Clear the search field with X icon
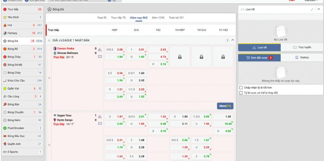324x161 pixels. coord(109,1)
